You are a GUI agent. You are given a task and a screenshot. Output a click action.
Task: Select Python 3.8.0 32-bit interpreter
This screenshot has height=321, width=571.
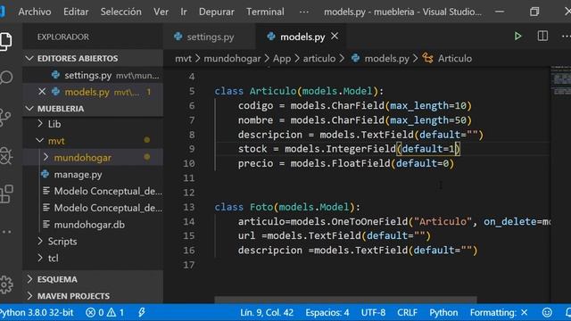(37, 313)
